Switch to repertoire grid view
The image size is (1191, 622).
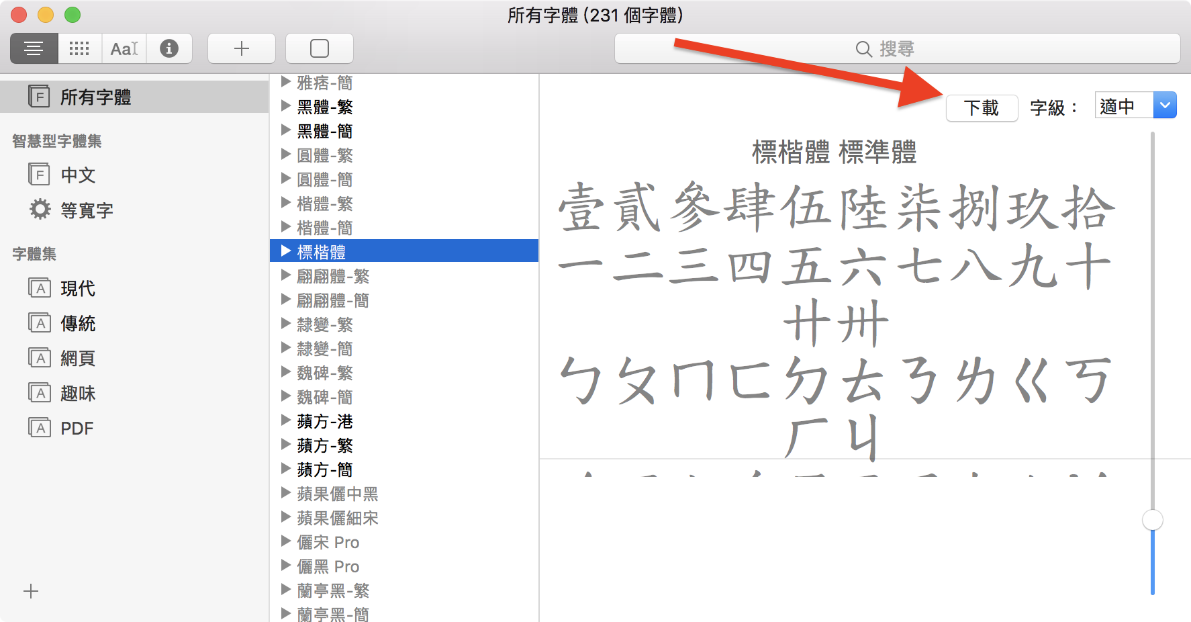pyautogui.click(x=79, y=48)
